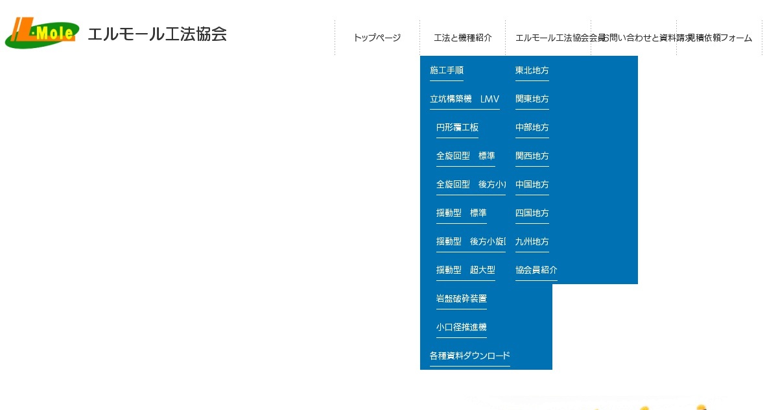Image resolution: width=778 pixels, height=410 pixels.
Task: Click the 揺動型 超大型 link
Action: pyautogui.click(x=466, y=270)
